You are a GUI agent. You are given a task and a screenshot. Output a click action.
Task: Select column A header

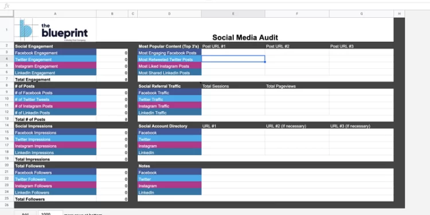(x=55, y=14)
